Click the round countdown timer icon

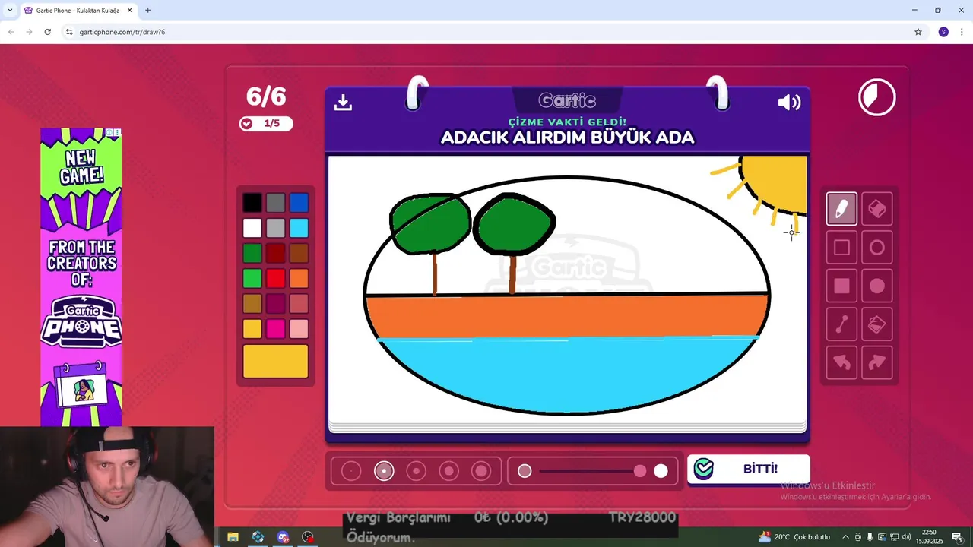(x=877, y=97)
